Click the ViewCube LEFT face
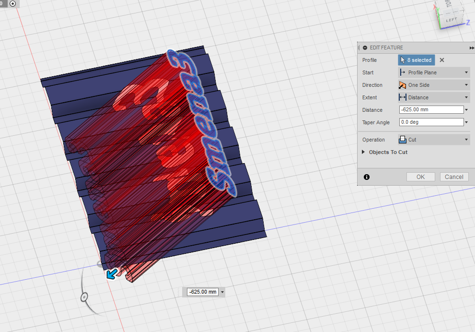 pos(451,20)
